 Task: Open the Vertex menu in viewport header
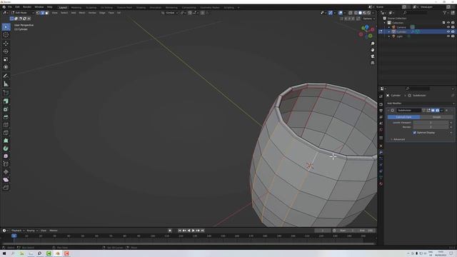(x=92, y=13)
